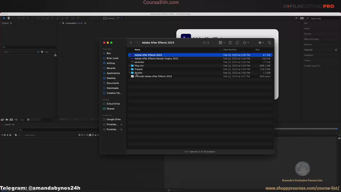Open the Character panel menu icon
This screenshot has height=192, width=341.
click(x=336, y=50)
